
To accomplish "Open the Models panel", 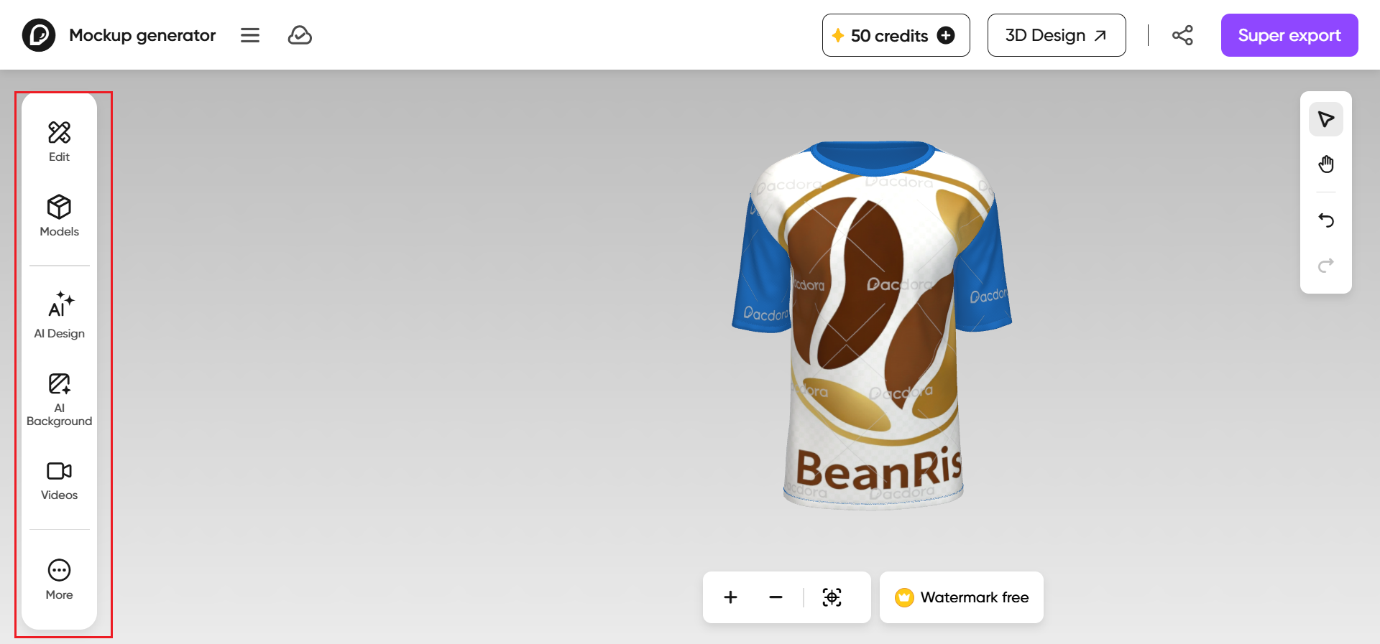I will pyautogui.click(x=59, y=216).
